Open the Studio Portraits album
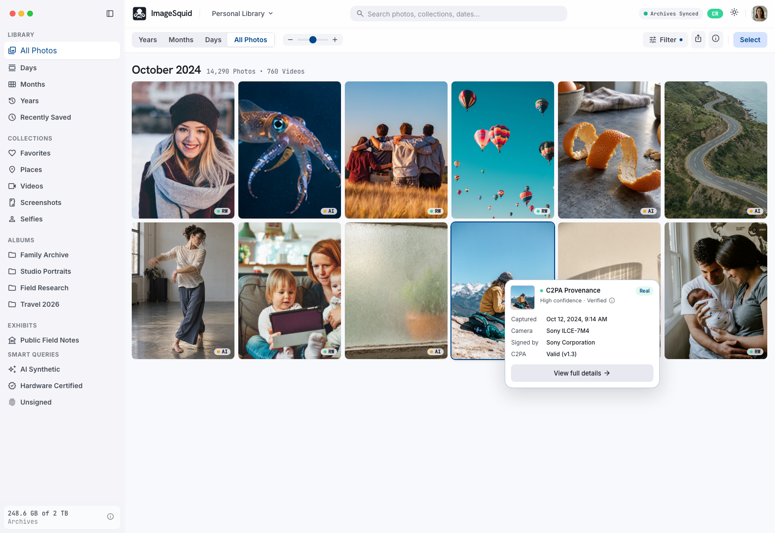 [x=62, y=271]
